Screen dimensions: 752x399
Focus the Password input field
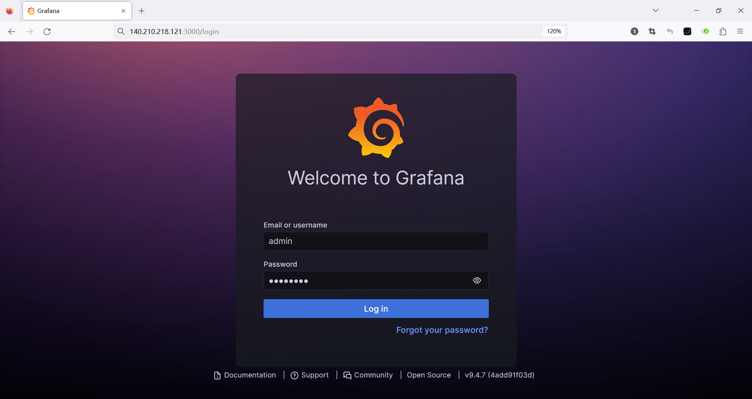tap(376, 280)
